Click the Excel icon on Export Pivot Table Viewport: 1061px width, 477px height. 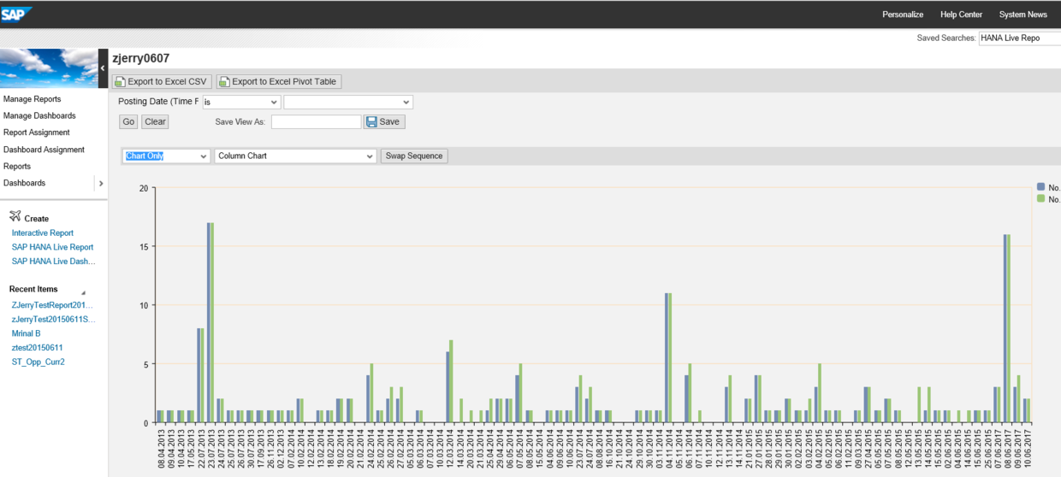pos(225,82)
